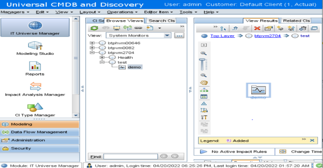Open the Layout menu
Image resolution: width=323 pixels, height=168 pixels.
[90, 12]
